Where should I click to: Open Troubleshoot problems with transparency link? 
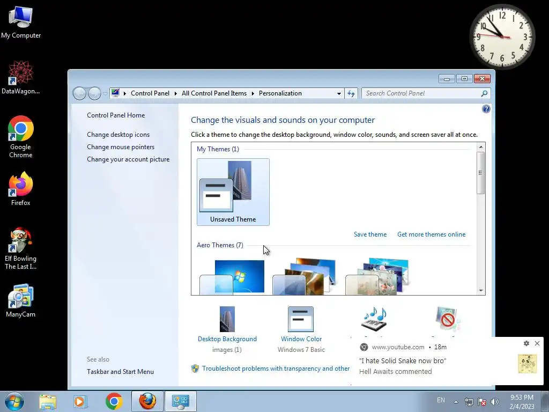point(276,369)
